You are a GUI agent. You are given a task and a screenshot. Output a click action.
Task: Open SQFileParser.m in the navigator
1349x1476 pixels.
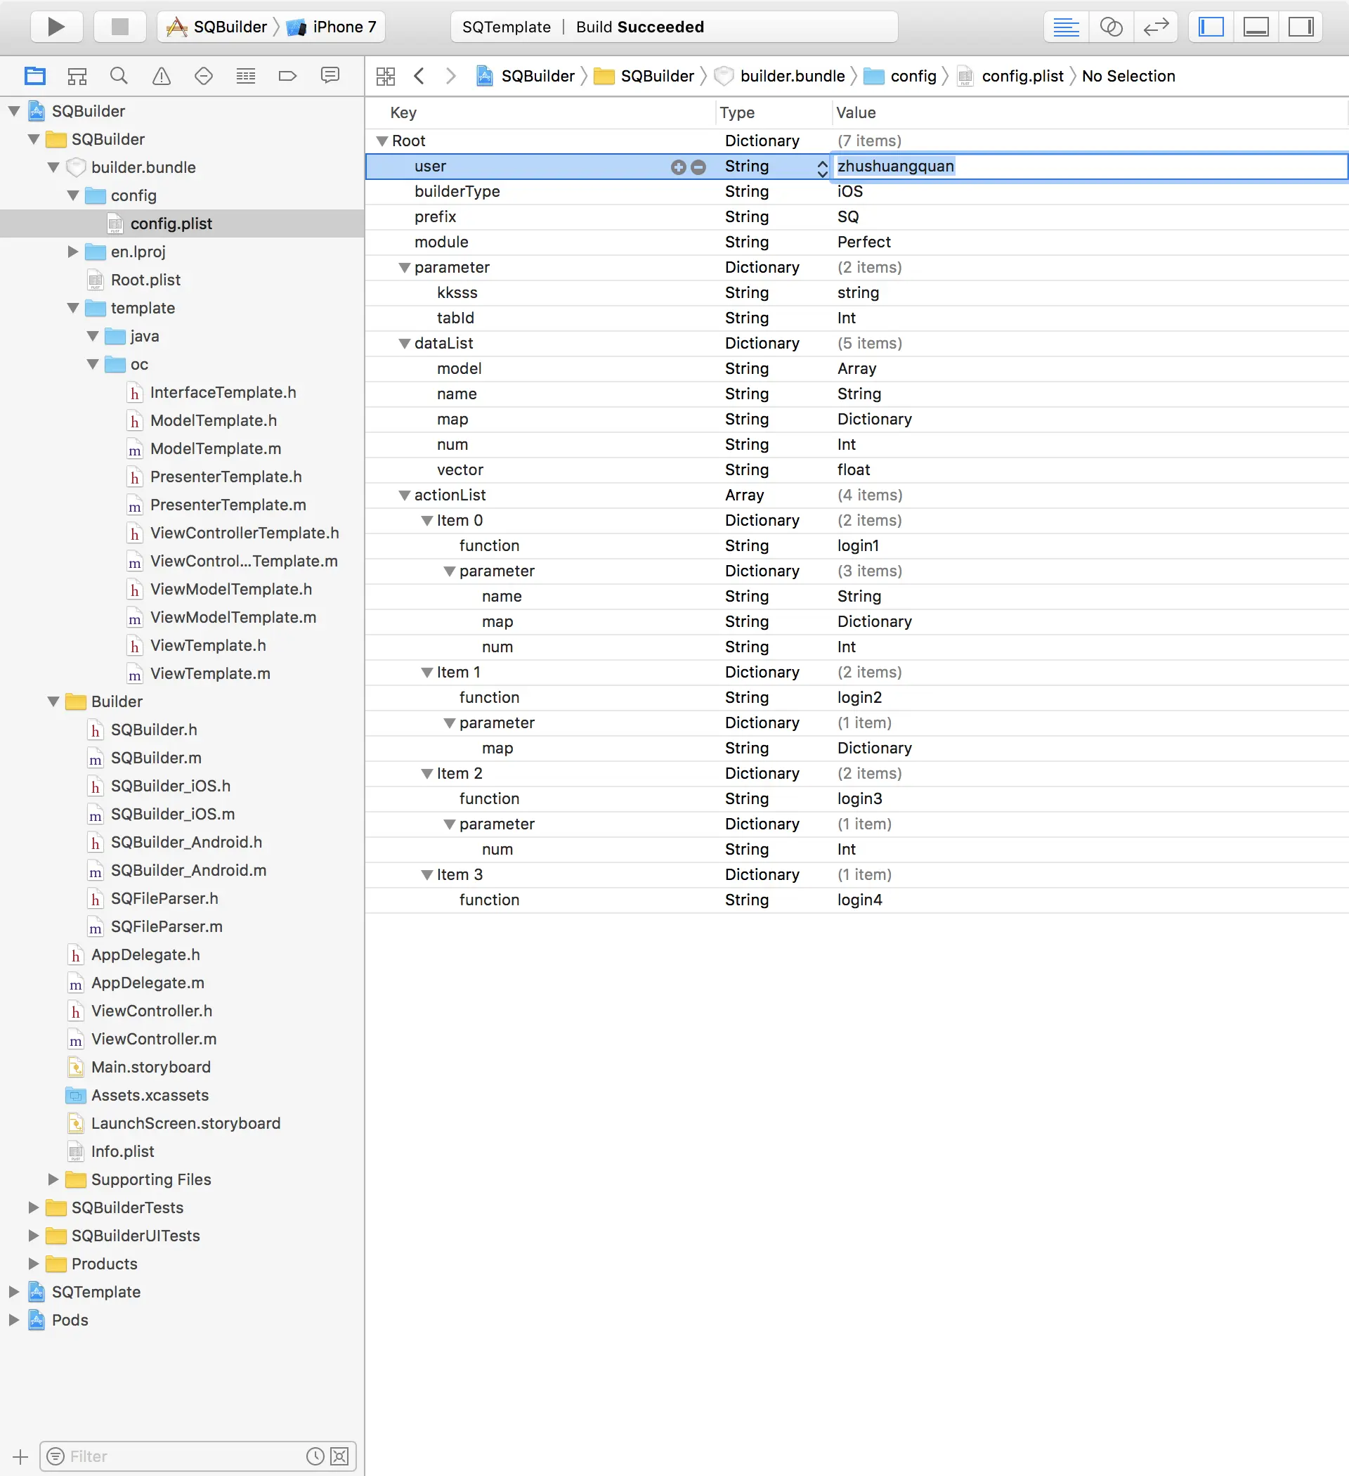pos(166,926)
